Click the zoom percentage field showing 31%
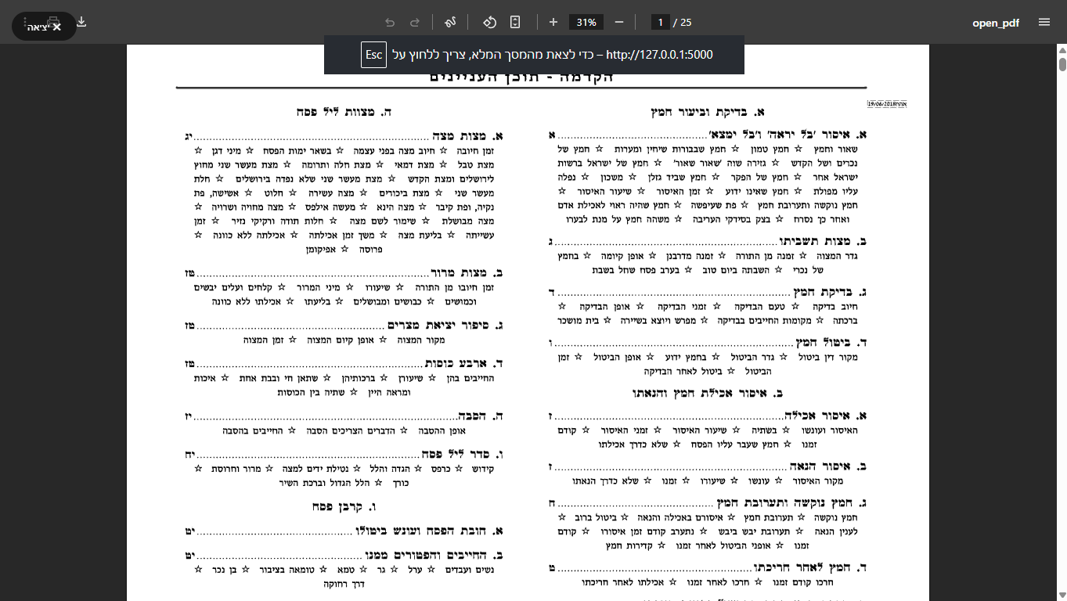Image resolution: width=1067 pixels, height=601 pixels. pyautogui.click(x=586, y=22)
